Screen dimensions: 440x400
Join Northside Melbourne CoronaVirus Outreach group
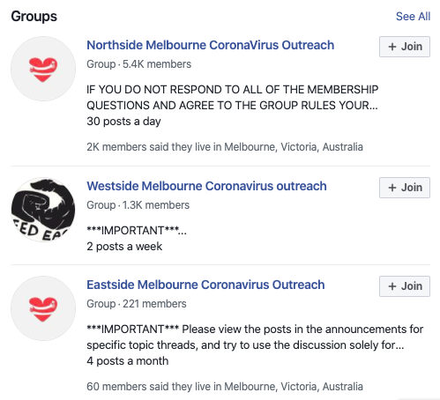(x=405, y=47)
